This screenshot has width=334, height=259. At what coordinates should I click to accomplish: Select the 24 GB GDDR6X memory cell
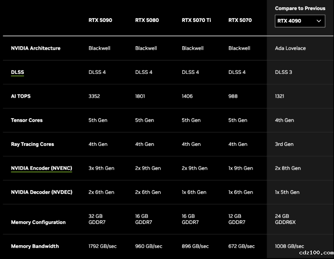coord(285,219)
